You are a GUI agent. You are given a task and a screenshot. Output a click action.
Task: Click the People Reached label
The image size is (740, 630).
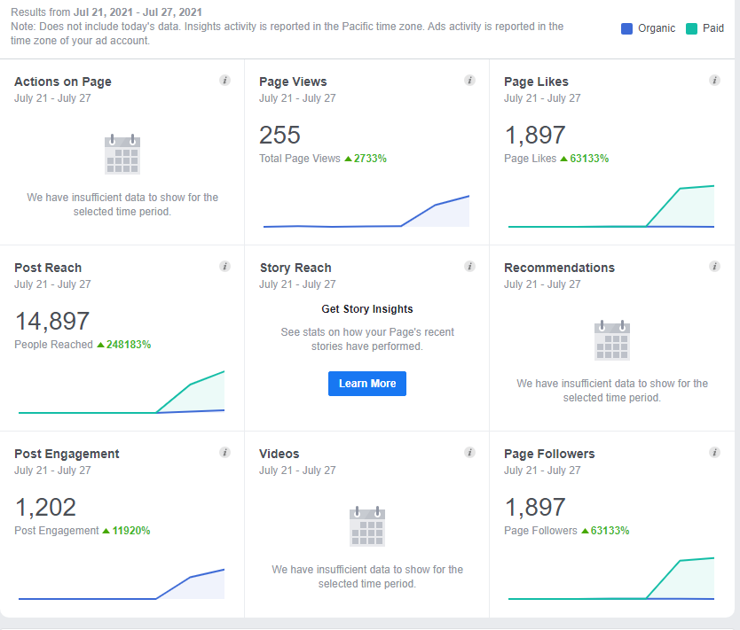(53, 345)
